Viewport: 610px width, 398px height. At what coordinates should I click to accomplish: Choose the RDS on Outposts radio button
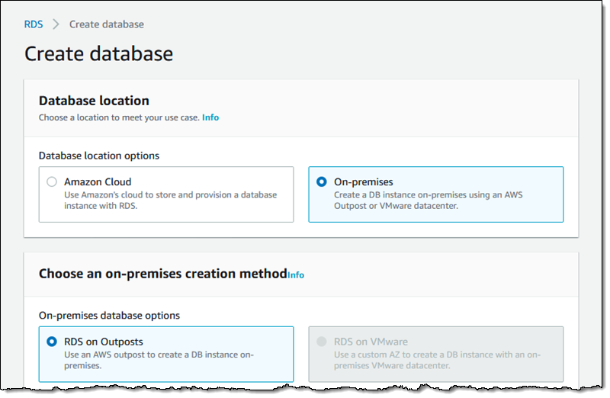click(x=52, y=342)
